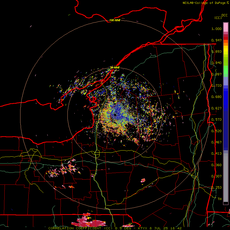
Task: Click the TH threshold label on the scale
Action: 220,199
